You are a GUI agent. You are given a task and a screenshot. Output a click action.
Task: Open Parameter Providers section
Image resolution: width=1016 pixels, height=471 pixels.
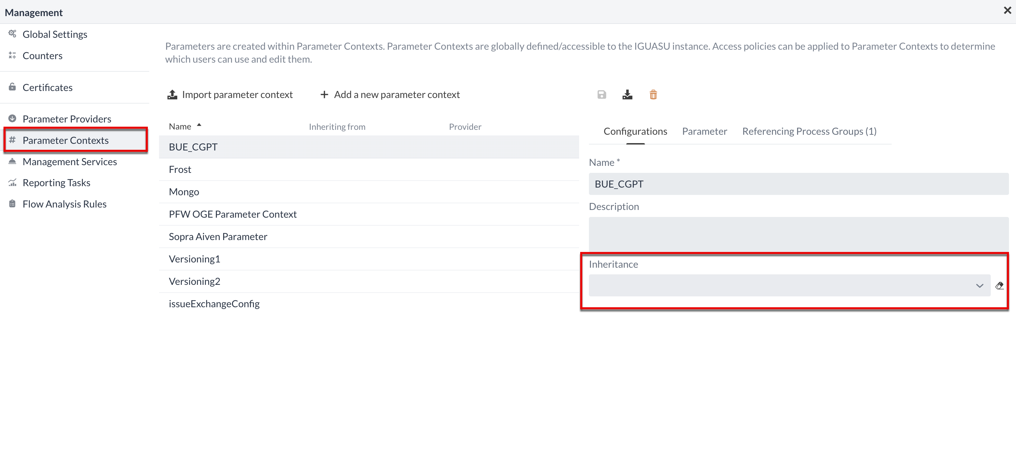[67, 119]
